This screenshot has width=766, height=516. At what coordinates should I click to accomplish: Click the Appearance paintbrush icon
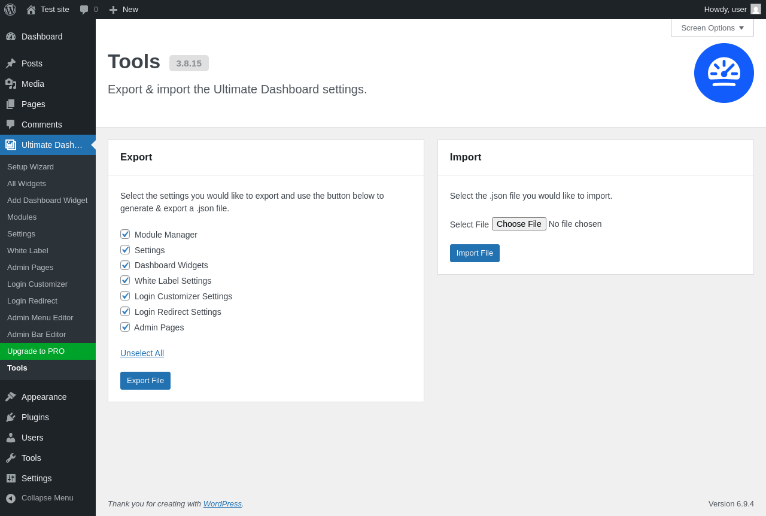click(x=11, y=397)
